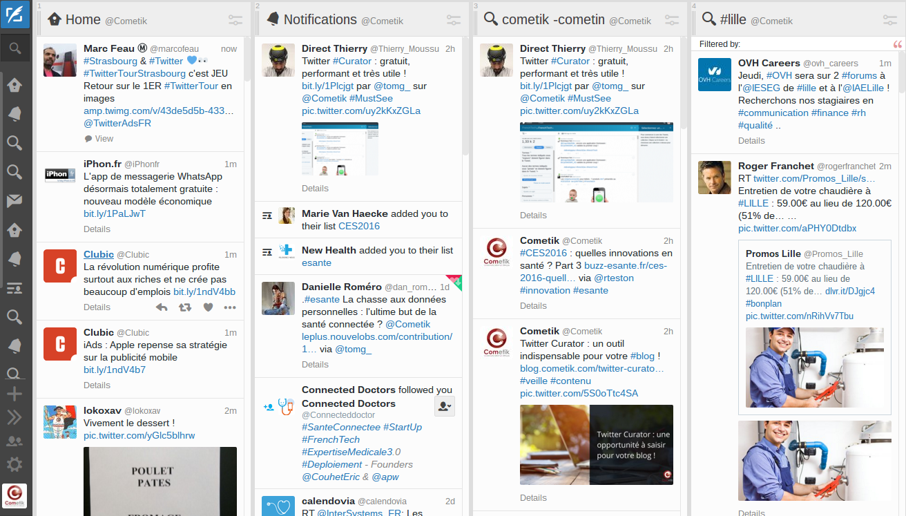Click Filtered by: bar in #lille column
Screen dimensions: 906x516
pyautogui.click(x=798, y=44)
